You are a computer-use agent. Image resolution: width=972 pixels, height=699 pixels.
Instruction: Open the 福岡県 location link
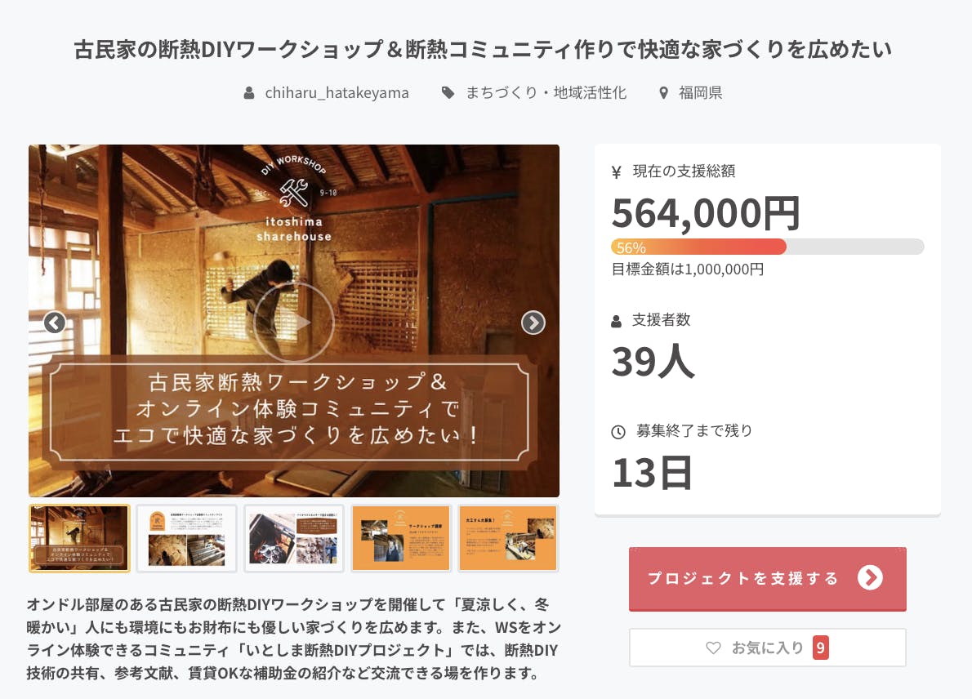pos(701,93)
